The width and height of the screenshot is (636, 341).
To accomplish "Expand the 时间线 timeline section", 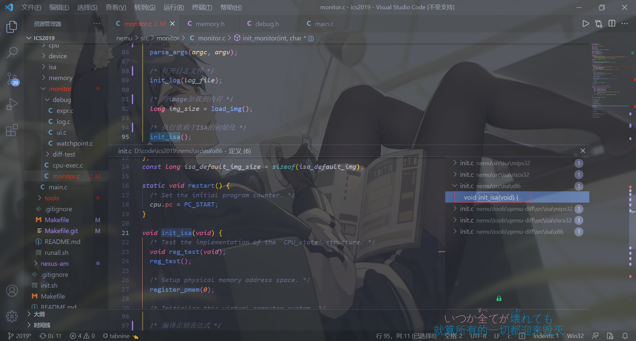I will coord(66,325).
